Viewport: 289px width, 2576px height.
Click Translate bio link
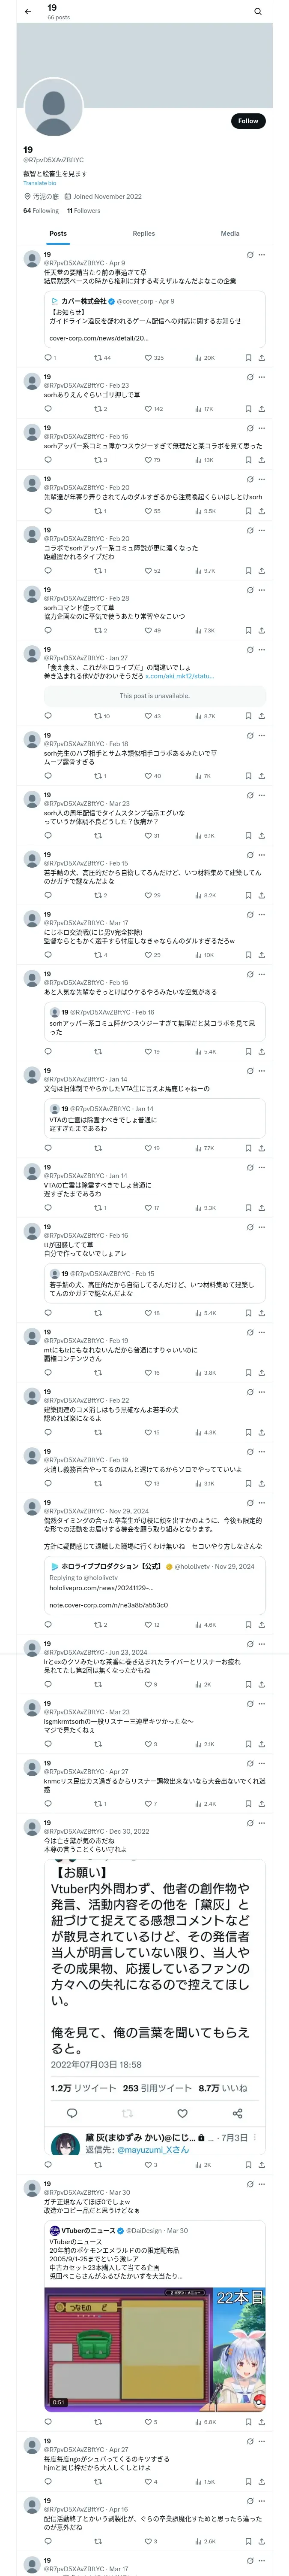[x=40, y=183]
